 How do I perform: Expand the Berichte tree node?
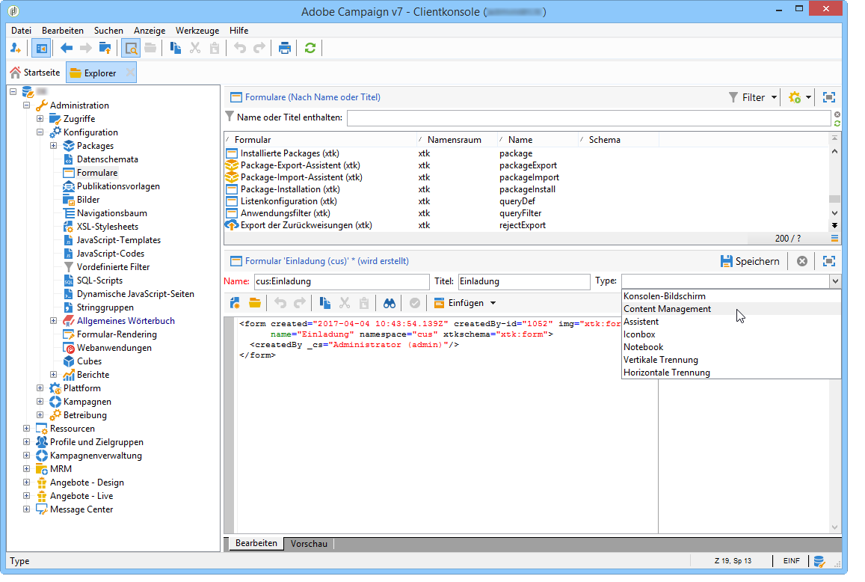coord(54,374)
